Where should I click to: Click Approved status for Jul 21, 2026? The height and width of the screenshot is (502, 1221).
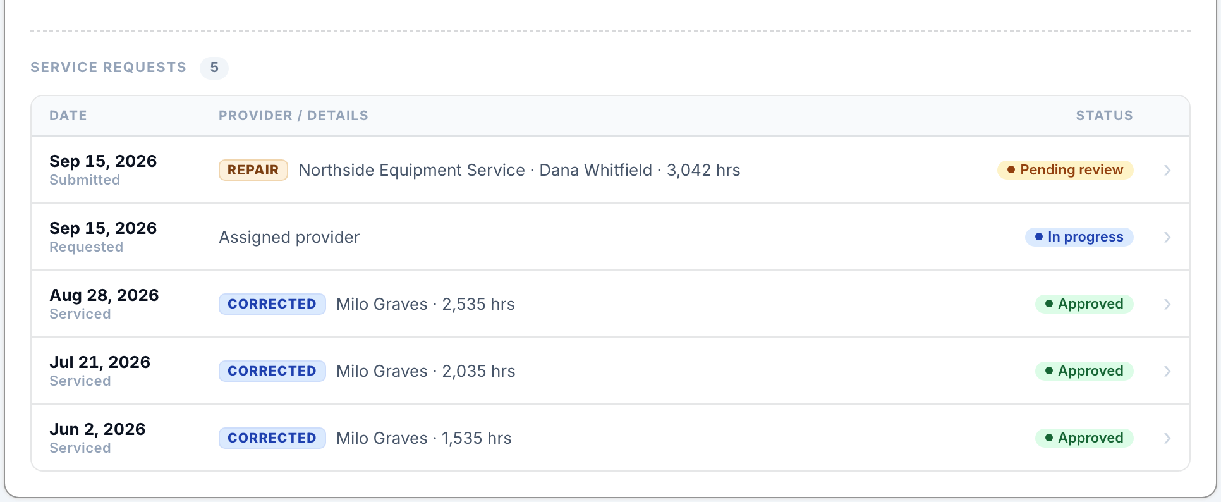tap(1084, 371)
